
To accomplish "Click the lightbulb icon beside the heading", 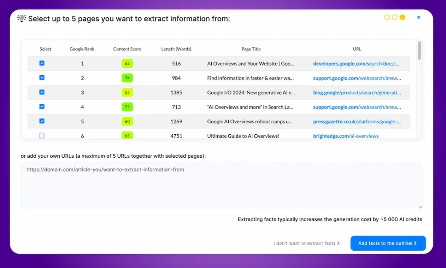I will pyautogui.click(x=21, y=18).
